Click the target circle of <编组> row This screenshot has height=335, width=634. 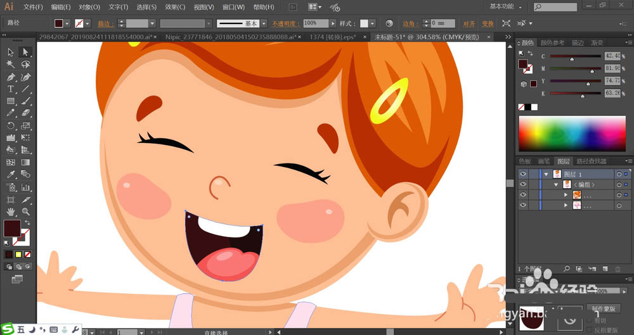click(x=619, y=185)
